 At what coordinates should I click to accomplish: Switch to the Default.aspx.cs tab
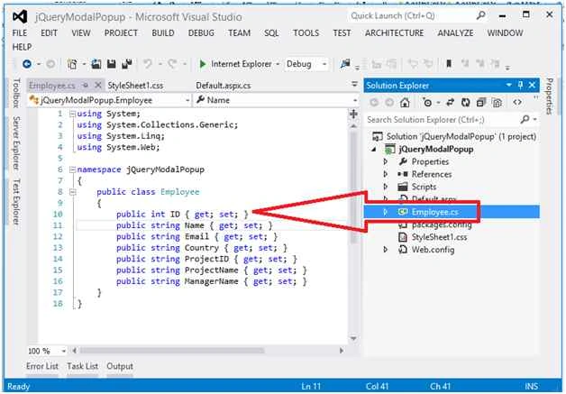(224, 86)
